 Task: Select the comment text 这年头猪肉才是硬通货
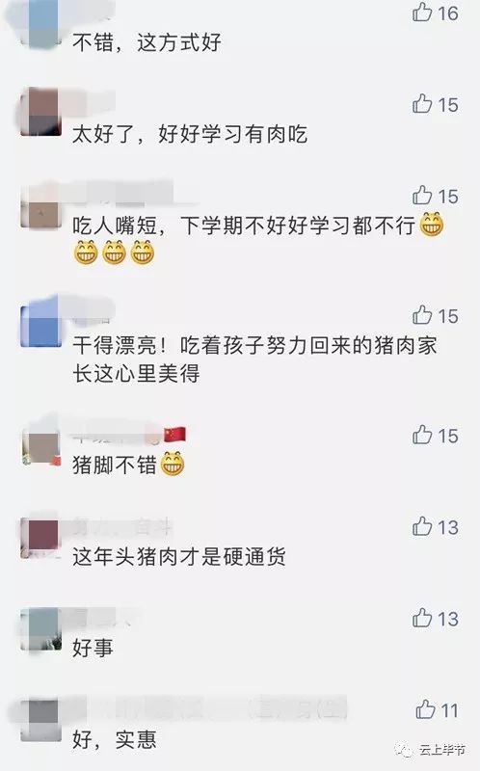179,557
